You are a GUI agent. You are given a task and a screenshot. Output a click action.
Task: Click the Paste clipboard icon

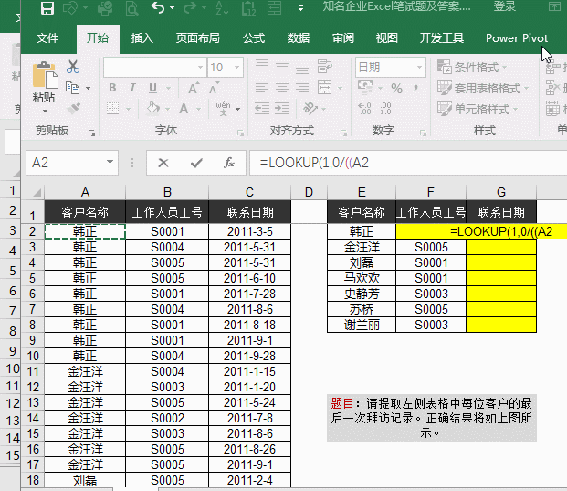pos(45,75)
